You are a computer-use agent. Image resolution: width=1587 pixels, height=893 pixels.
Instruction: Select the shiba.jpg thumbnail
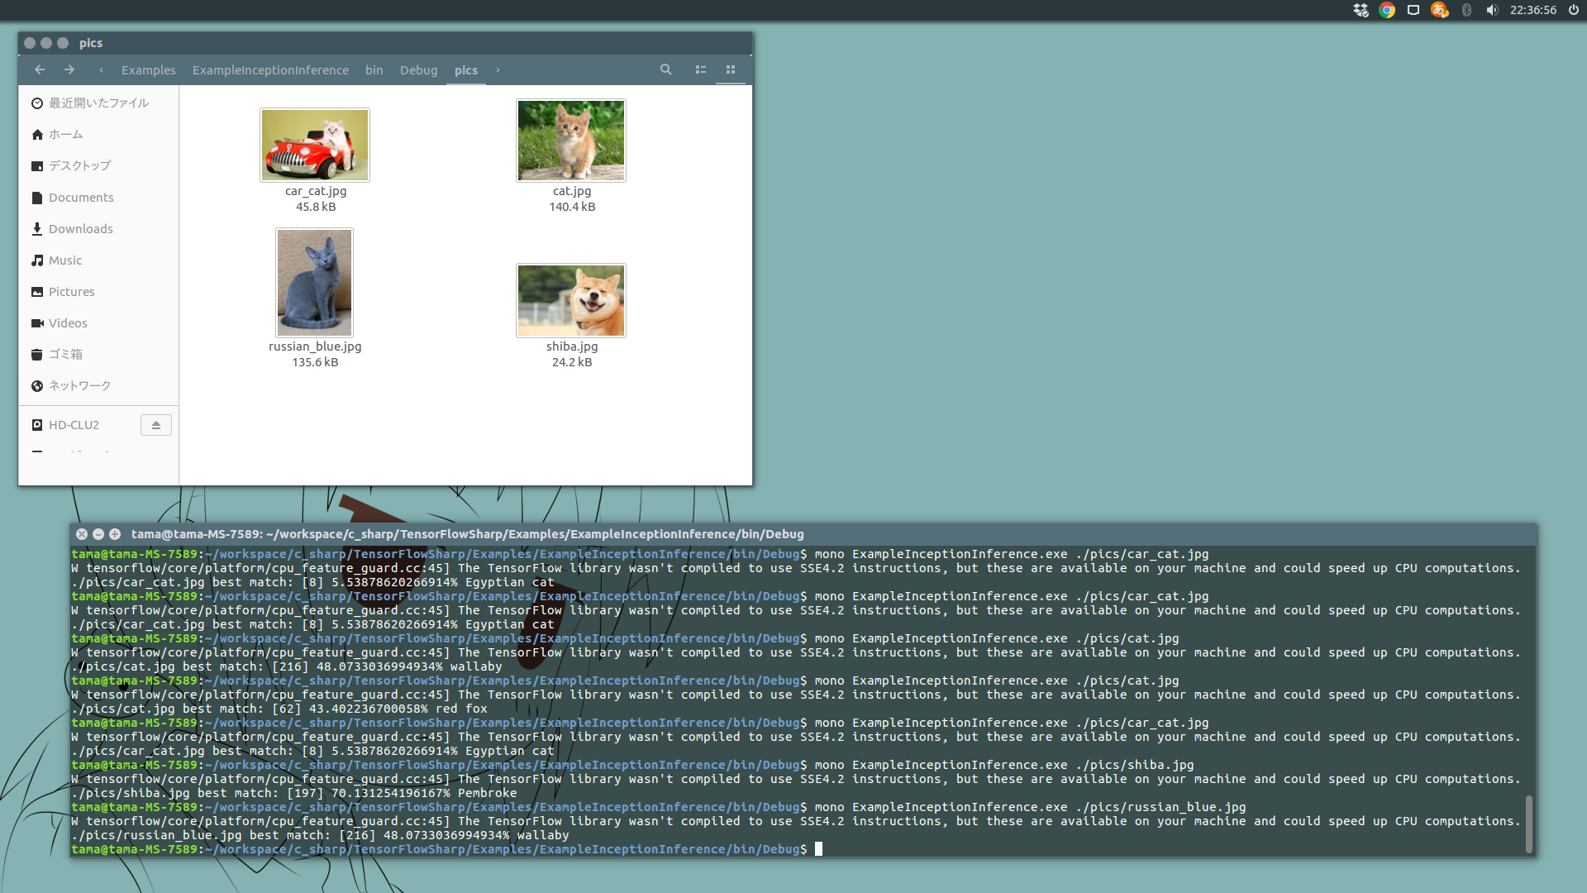(570, 300)
